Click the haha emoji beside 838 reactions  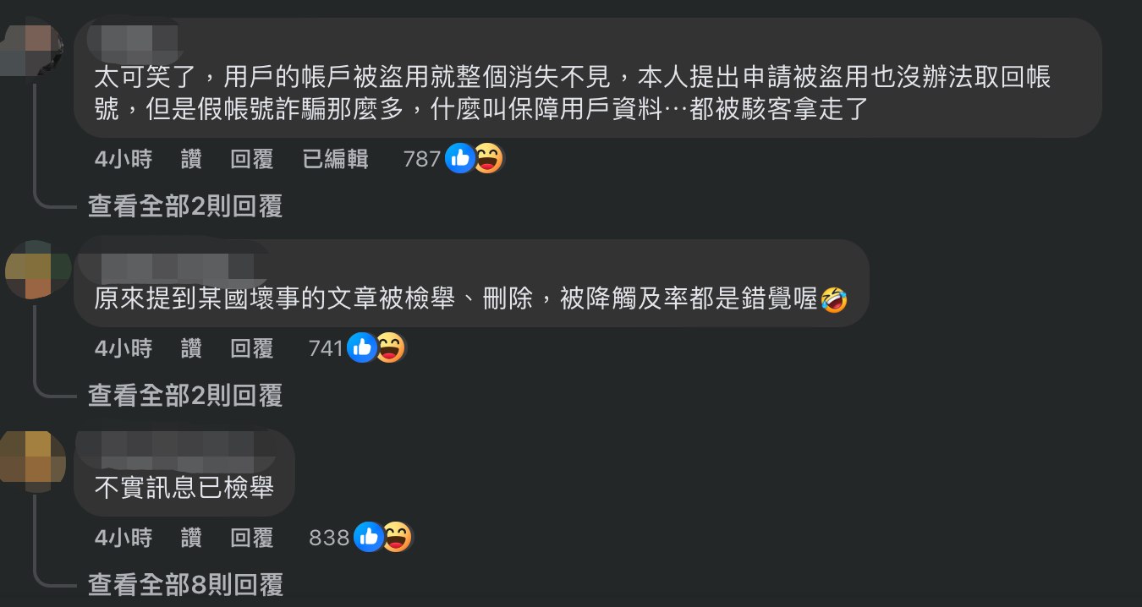tap(396, 537)
